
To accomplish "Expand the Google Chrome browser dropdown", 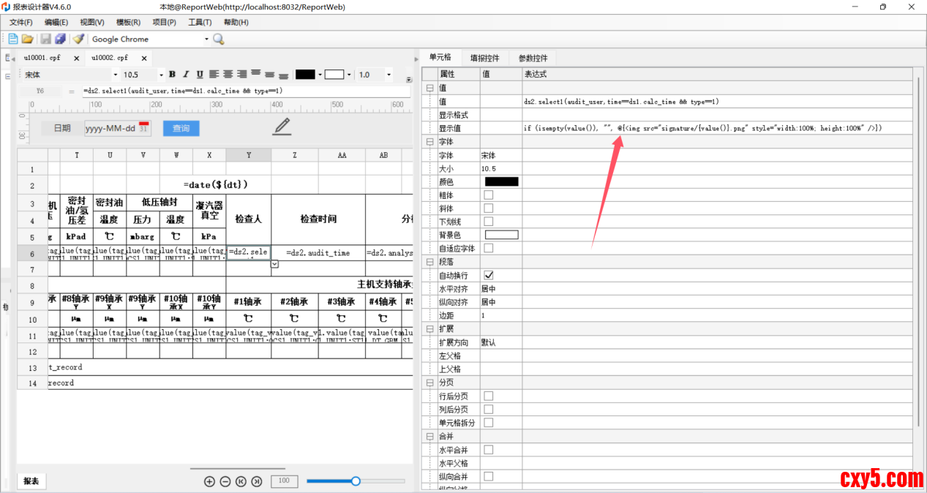I will point(206,39).
